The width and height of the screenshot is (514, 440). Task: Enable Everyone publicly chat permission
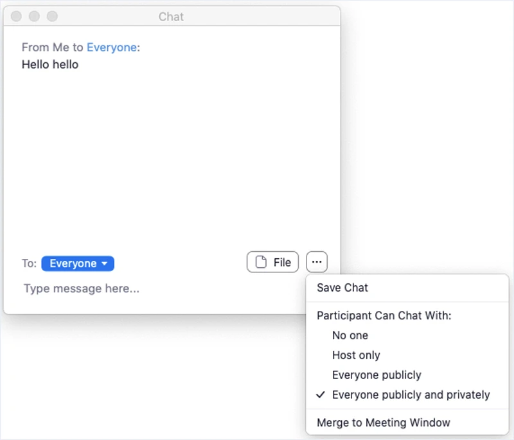click(377, 375)
